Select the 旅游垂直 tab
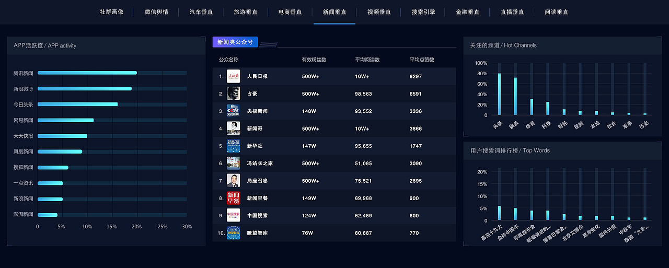 click(x=246, y=12)
